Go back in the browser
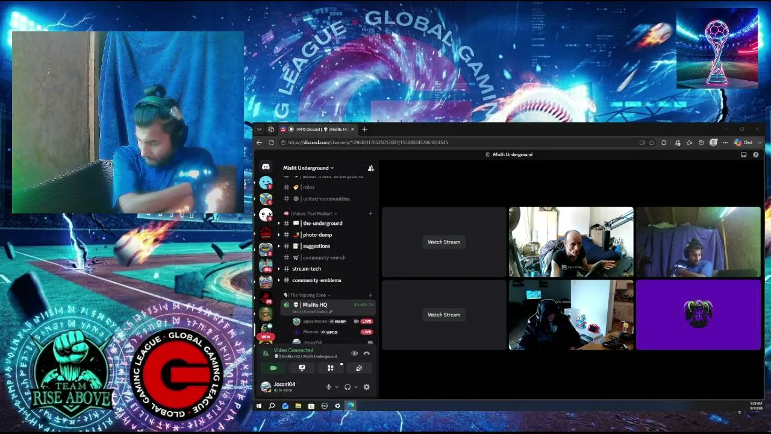The height and width of the screenshot is (434, 771). pos(259,143)
